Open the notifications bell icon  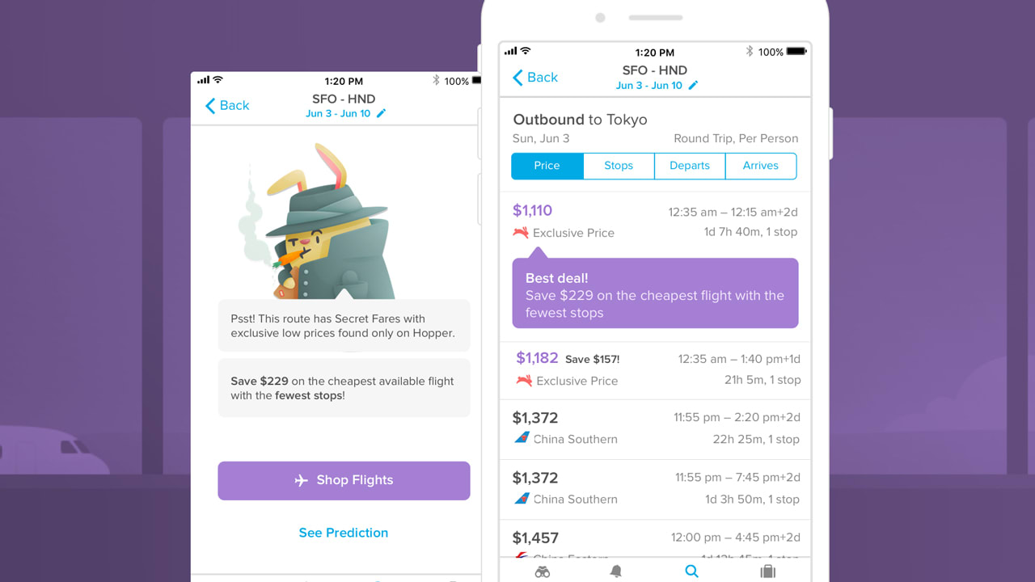(615, 571)
